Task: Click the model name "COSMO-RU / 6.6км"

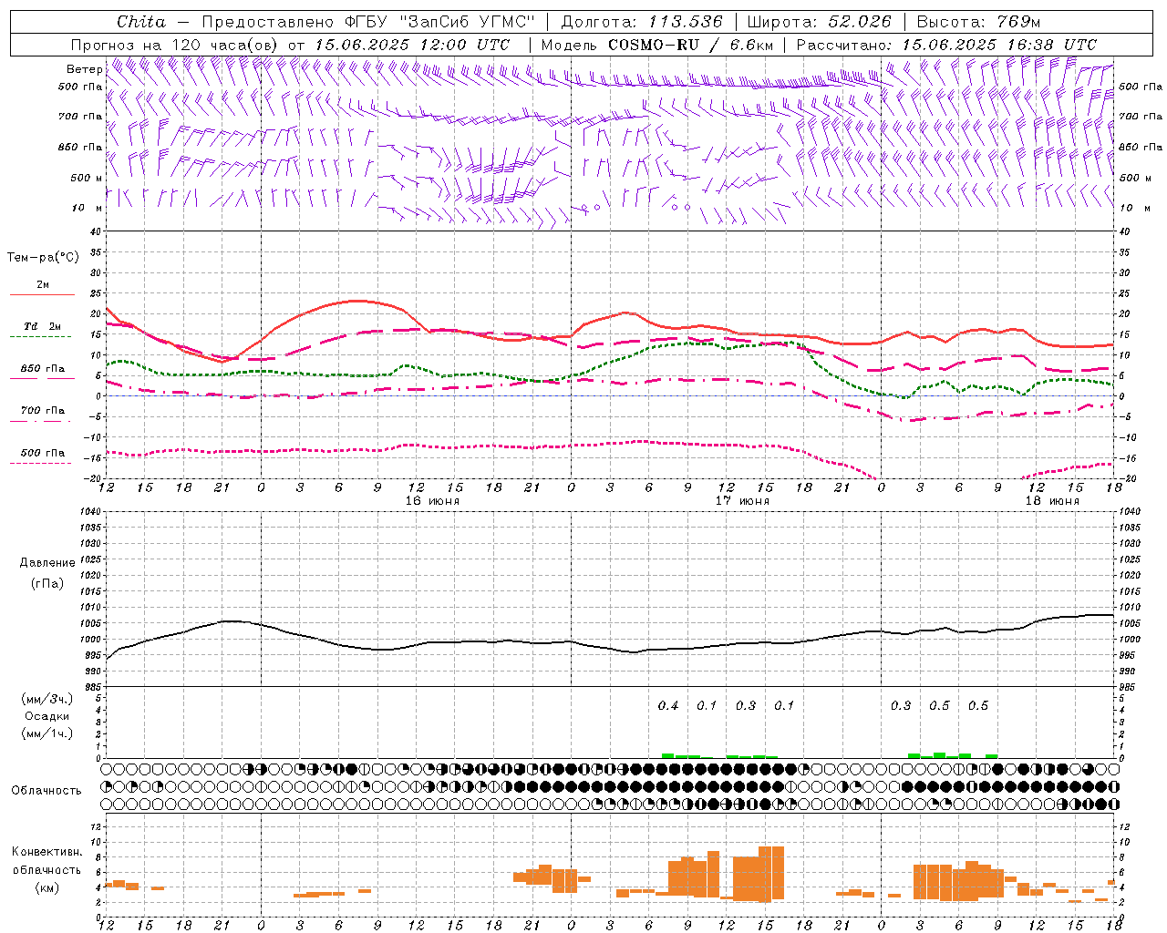Action: (690, 44)
